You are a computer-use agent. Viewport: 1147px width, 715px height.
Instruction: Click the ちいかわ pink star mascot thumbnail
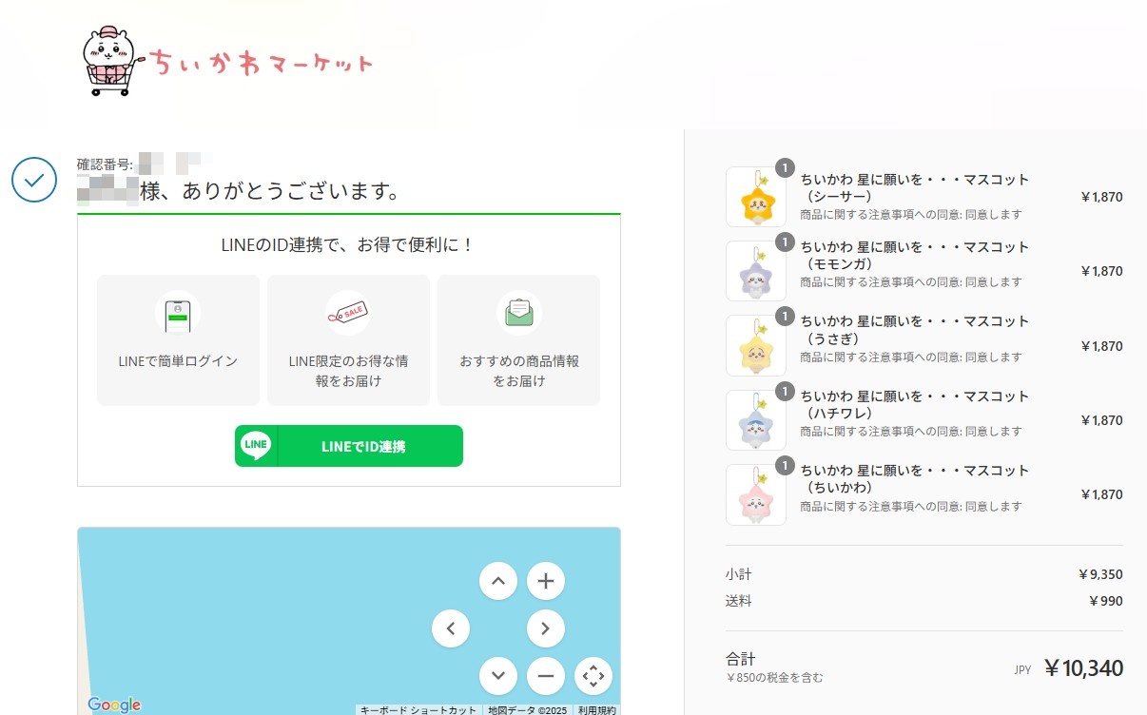[x=756, y=494]
